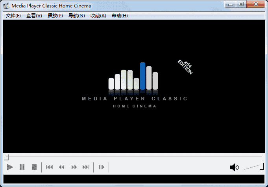This screenshot has height=187, width=268.
Task: Maximize the Media Player Classic window
Action: point(241,4)
